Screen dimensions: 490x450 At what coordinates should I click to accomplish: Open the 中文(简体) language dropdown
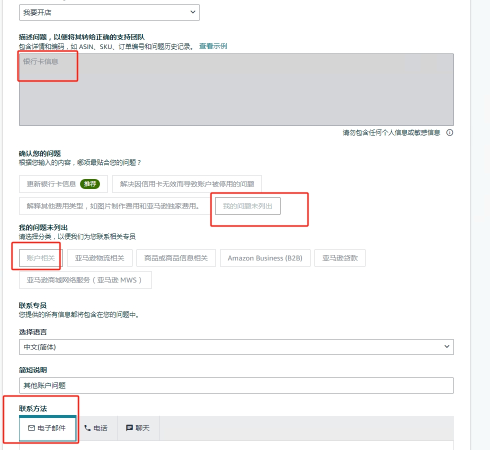click(236, 347)
